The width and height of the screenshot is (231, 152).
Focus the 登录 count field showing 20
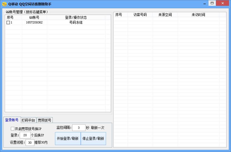click(x=25, y=135)
